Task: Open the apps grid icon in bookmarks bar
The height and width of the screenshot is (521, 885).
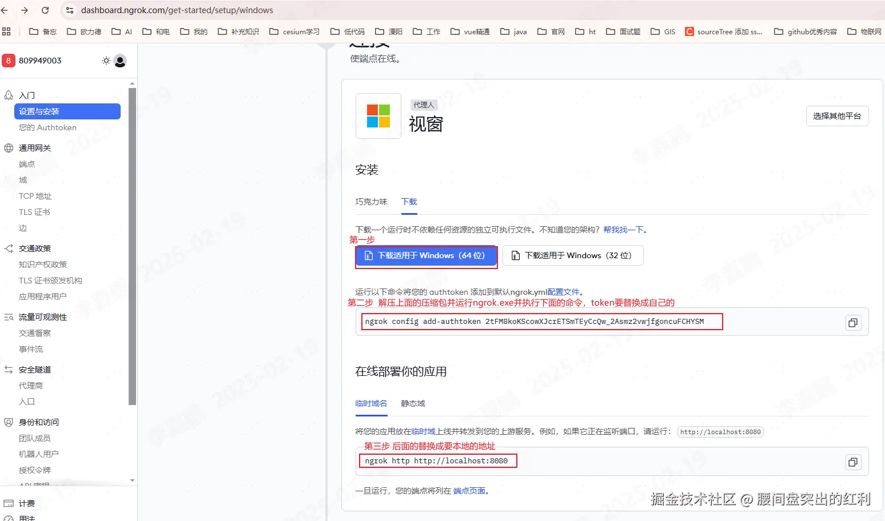Action: tap(6, 31)
